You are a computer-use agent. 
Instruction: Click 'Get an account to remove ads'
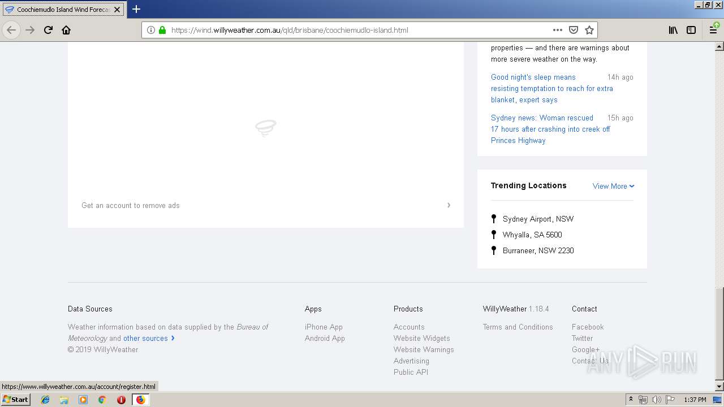tap(131, 205)
